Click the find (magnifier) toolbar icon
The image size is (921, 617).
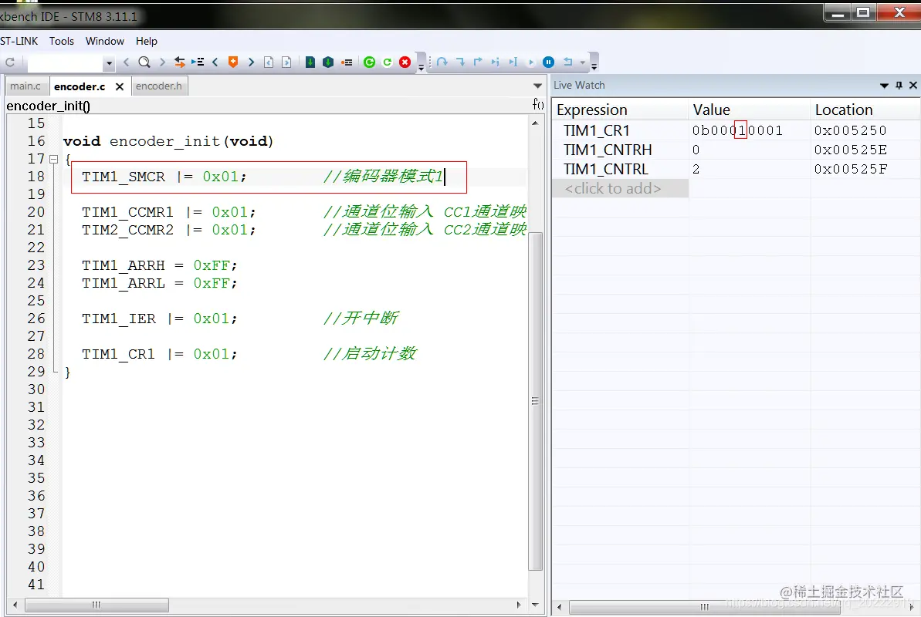(x=144, y=62)
